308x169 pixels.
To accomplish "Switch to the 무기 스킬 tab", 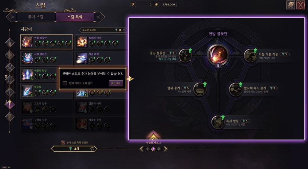I will pos(35,17).
